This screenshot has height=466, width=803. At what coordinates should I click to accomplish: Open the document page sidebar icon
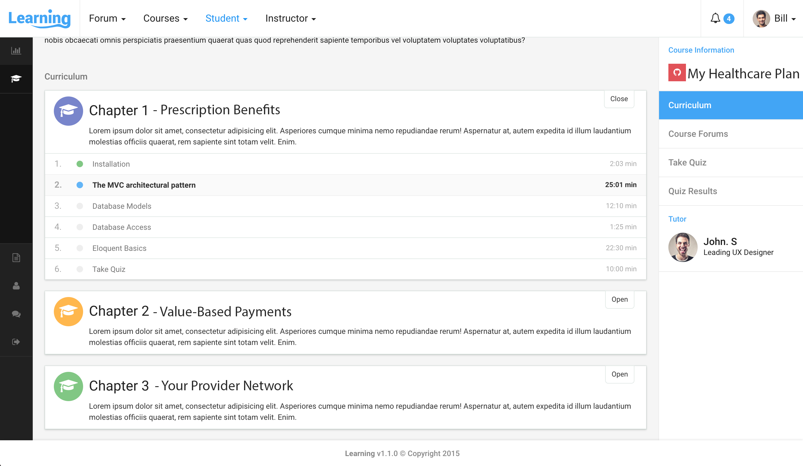[x=16, y=258]
